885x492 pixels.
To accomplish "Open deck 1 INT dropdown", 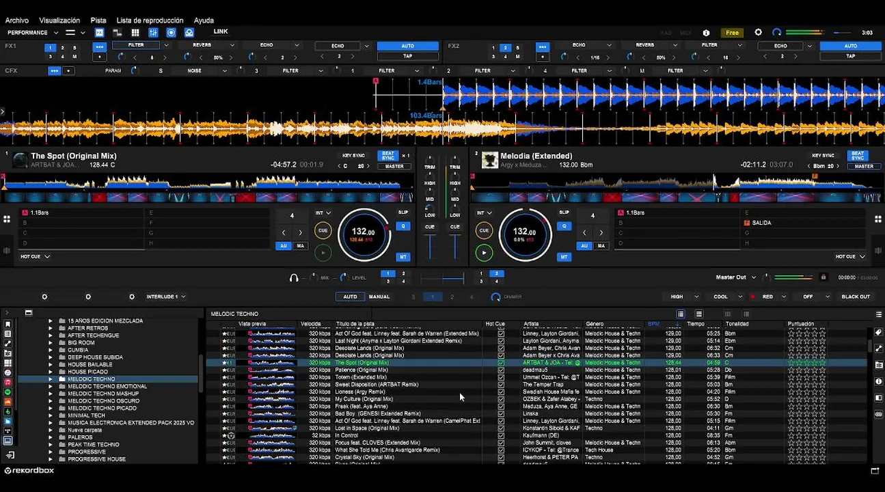I will (323, 213).
